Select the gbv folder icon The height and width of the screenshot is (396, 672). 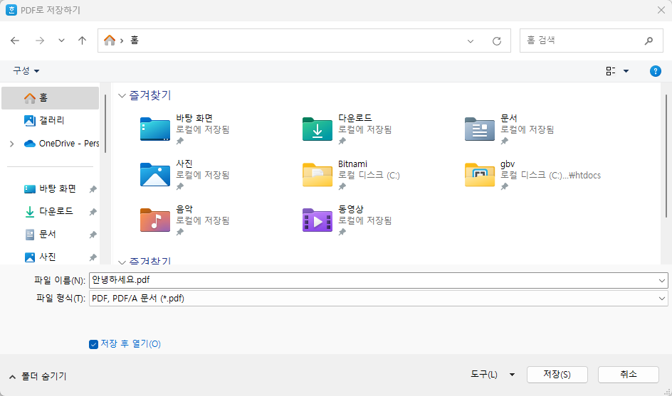click(x=480, y=174)
